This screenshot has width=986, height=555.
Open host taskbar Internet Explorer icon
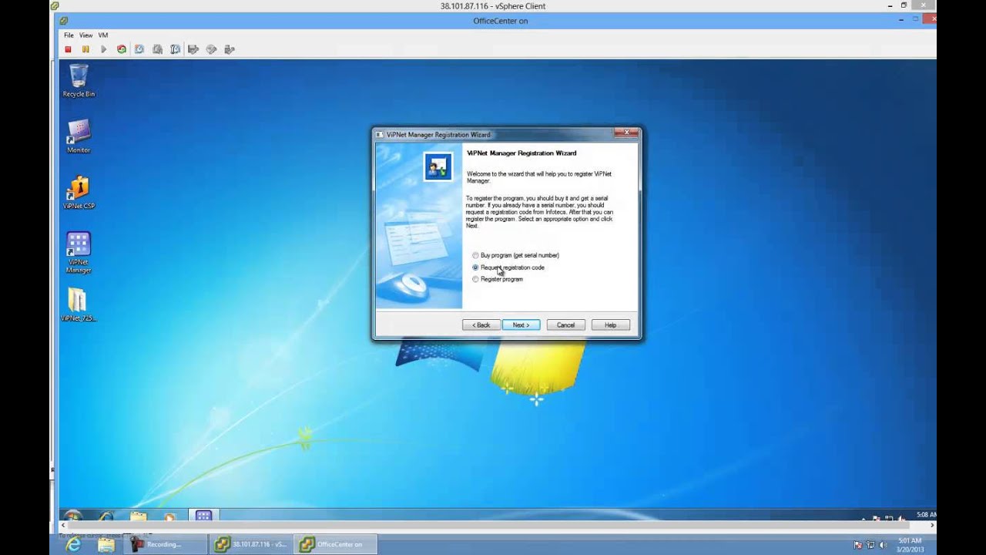pos(73,544)
